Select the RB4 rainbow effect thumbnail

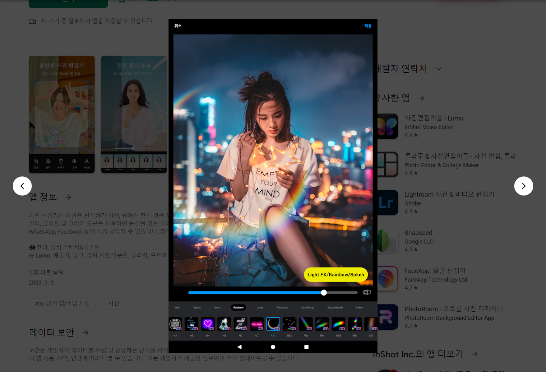click(x=322, y=324)
